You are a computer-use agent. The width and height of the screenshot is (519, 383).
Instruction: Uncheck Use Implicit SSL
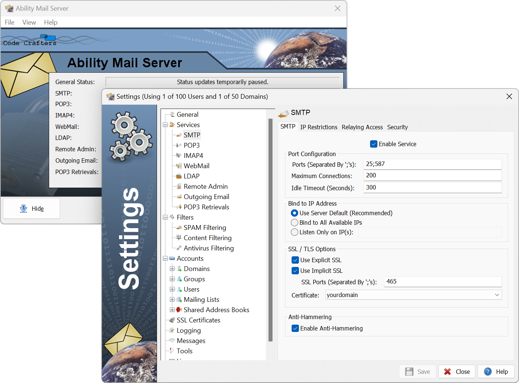point(295,271)
